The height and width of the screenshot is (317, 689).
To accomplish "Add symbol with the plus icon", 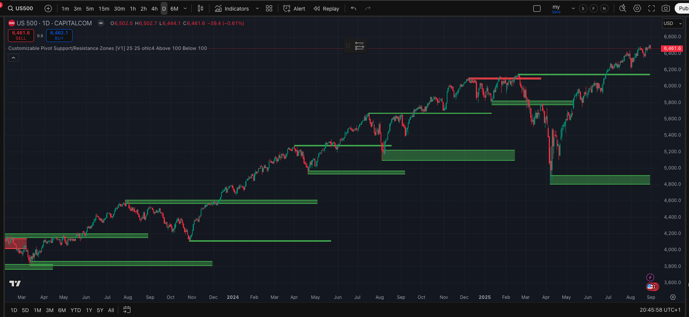I will [48, 8].
